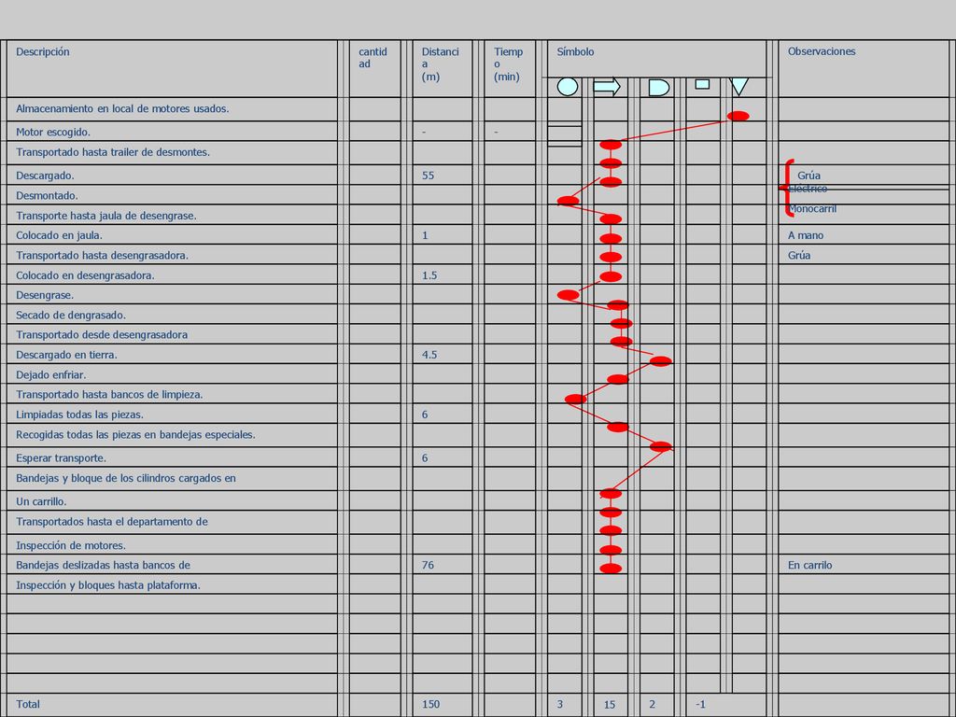Image resolution: width=956 pixels, height=717 pixels.
Task: Click 'Transportado hasta desengrasadora.' description
Action: (103, 256)
